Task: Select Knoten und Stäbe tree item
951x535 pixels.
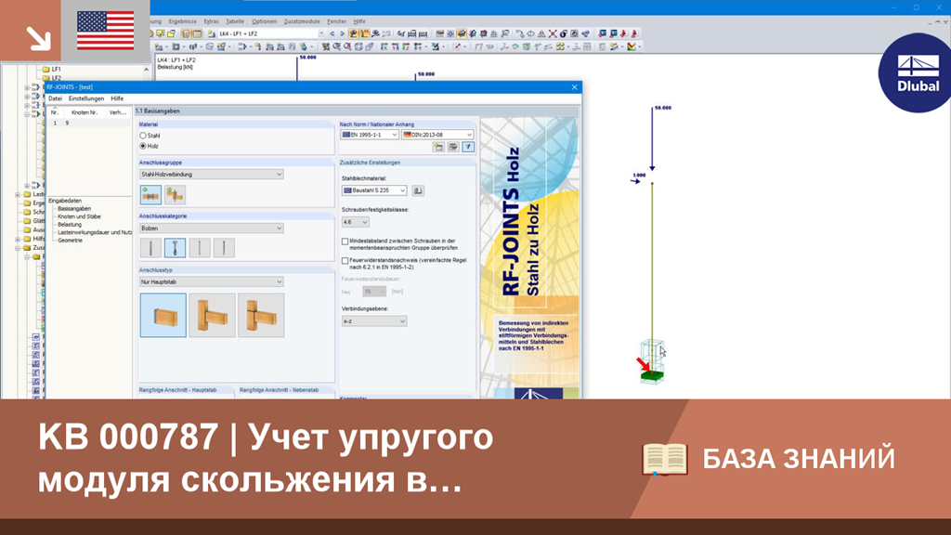Action: 79,216
